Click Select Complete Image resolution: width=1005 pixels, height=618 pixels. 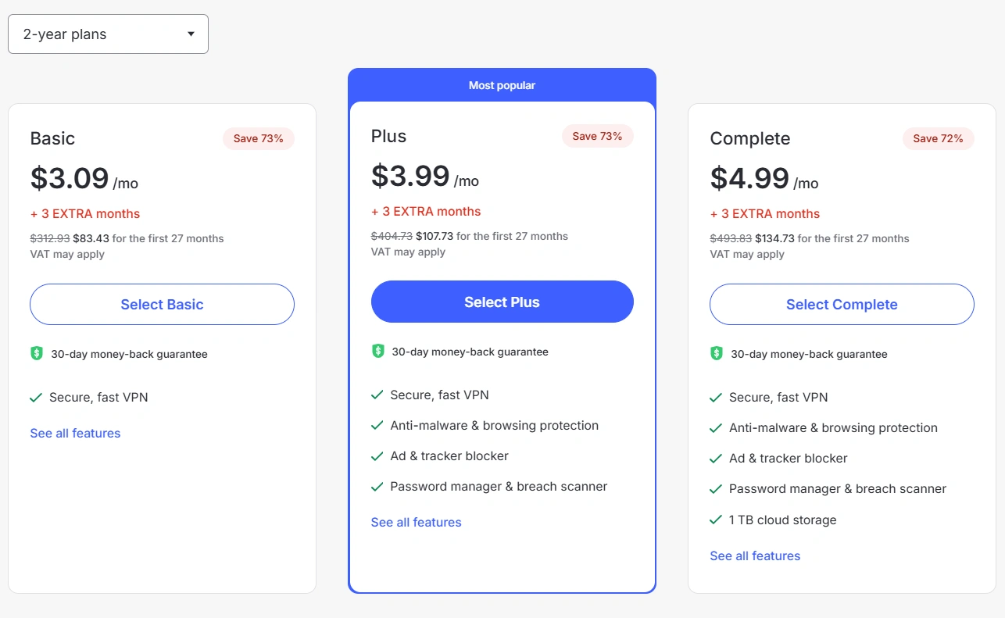[841, 304]
